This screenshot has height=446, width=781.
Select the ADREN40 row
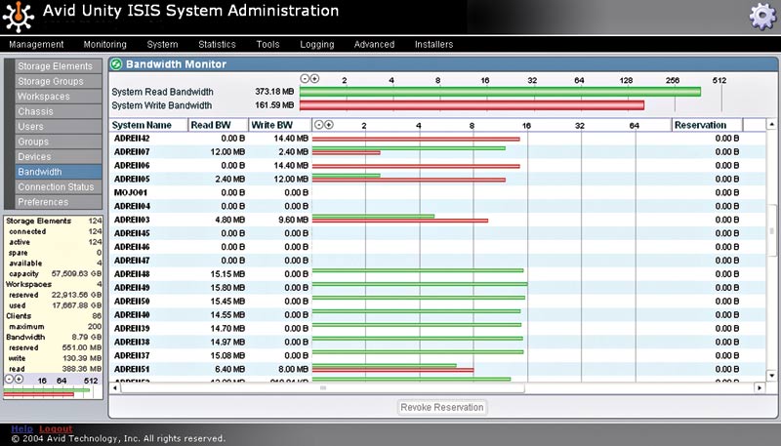pos(437,314)
